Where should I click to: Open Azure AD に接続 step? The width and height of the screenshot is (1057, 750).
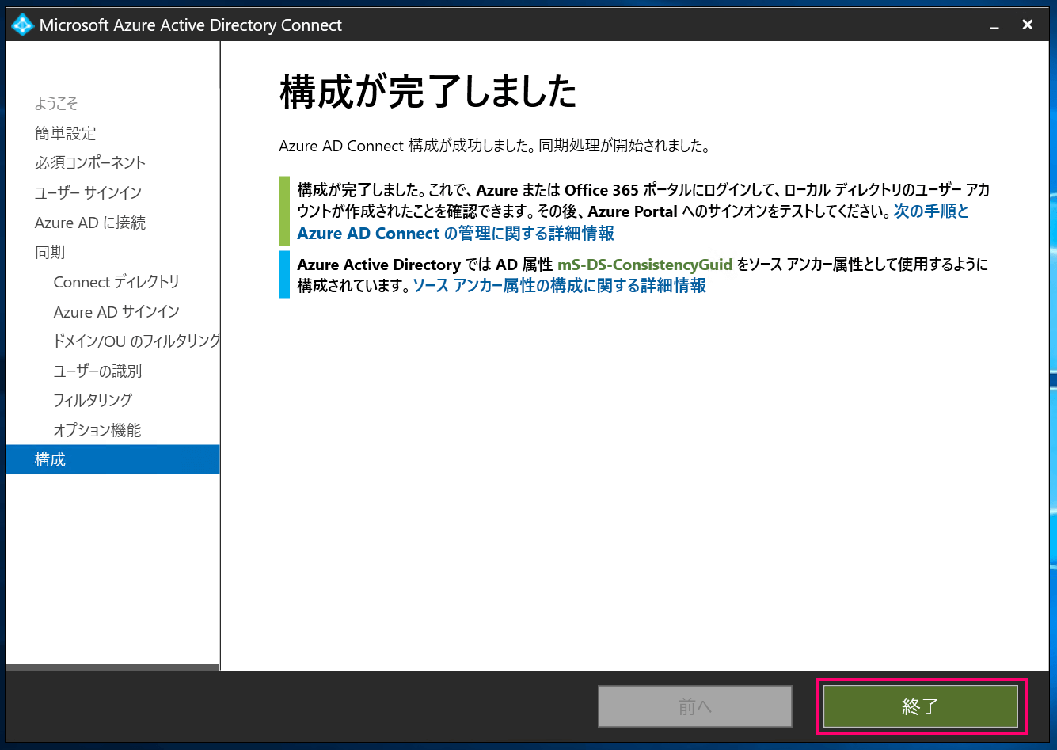pos(90,223)
